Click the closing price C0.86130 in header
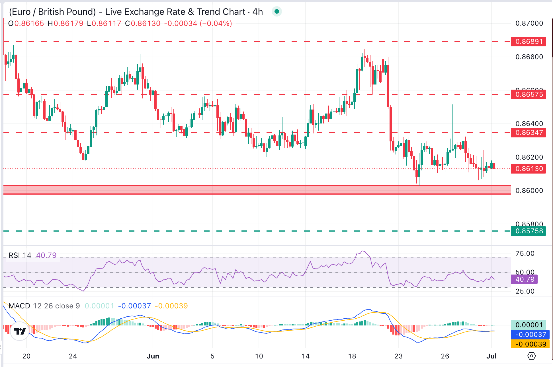 pos(143,23)
